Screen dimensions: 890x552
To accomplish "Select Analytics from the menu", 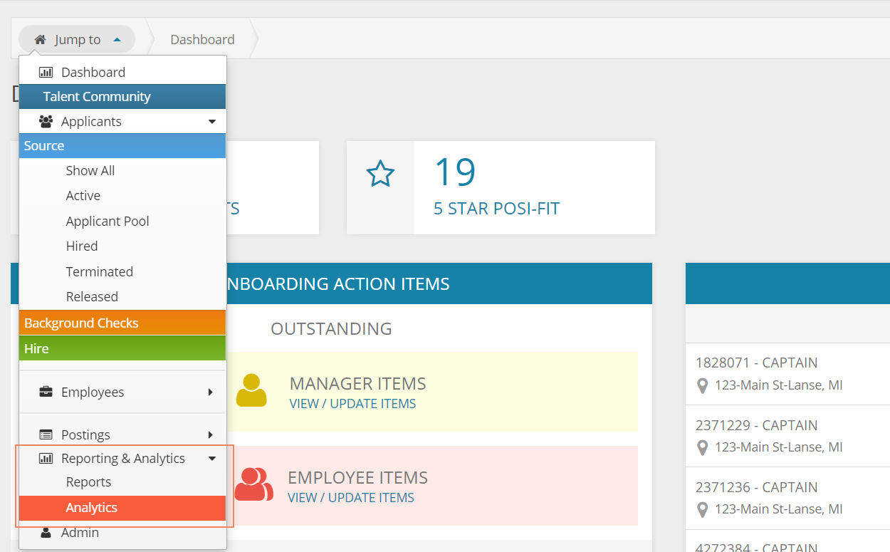I will (92, 508).
